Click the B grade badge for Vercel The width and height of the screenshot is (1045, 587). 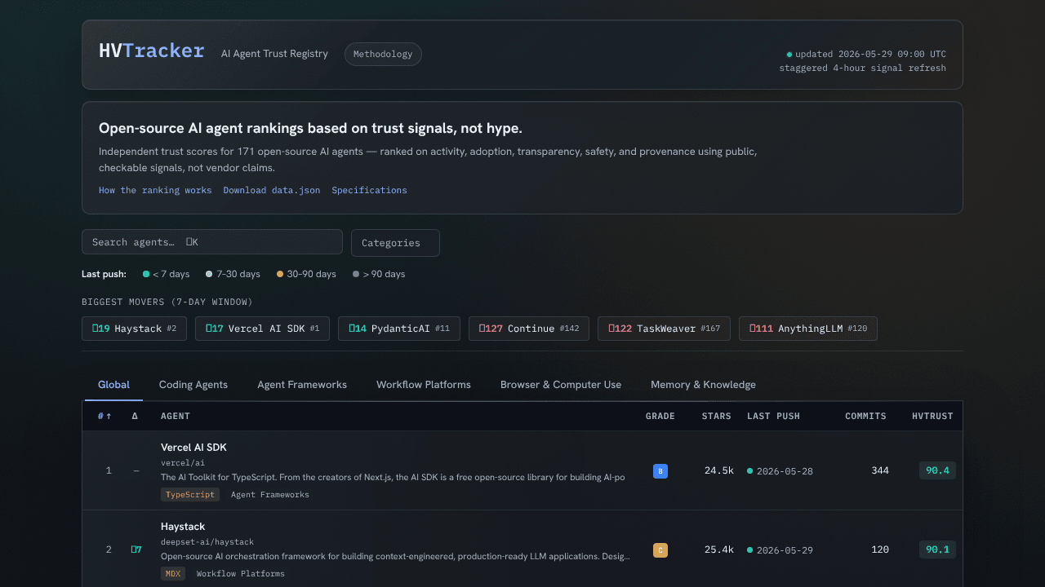point(660,471)
